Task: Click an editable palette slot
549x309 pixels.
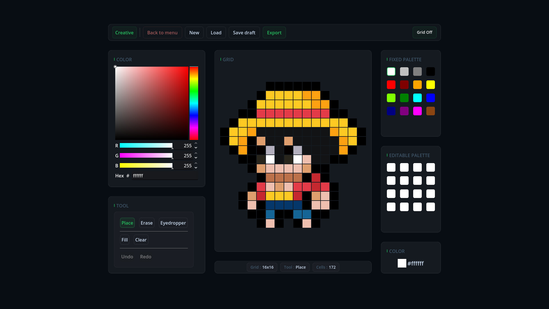Action: point(391,167)
